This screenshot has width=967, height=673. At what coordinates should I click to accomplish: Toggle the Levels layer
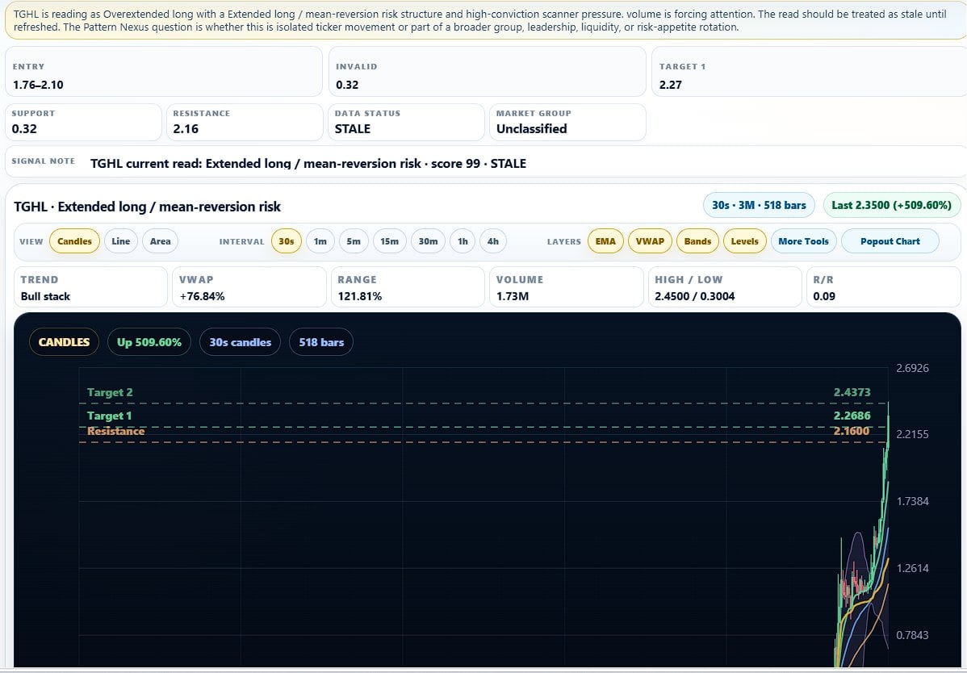click(x=745, y=241)
